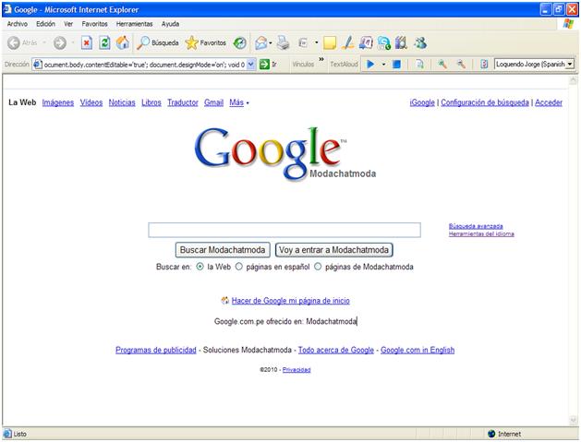Open the Loquendo Jorge voice dropdown
Image resolution: width=581 pixels, height=442 pixels.
click(x=570, y=65)
